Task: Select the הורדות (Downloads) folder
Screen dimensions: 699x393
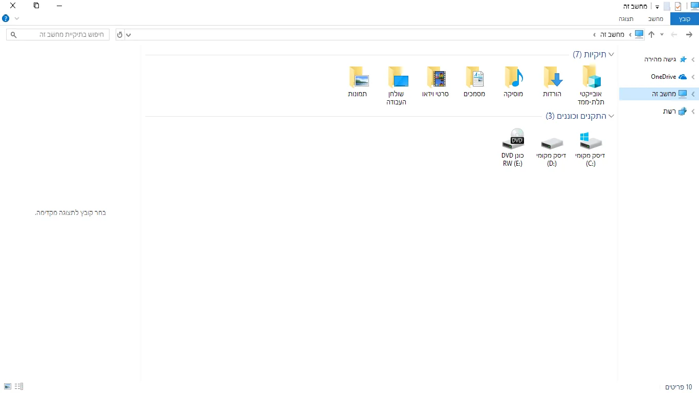Action: pyautogui.click(x=552, y=82)
